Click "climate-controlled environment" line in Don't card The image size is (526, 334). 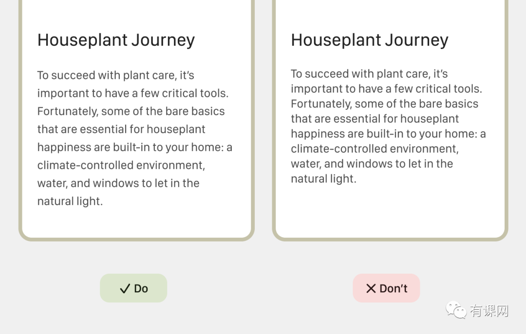375,149
